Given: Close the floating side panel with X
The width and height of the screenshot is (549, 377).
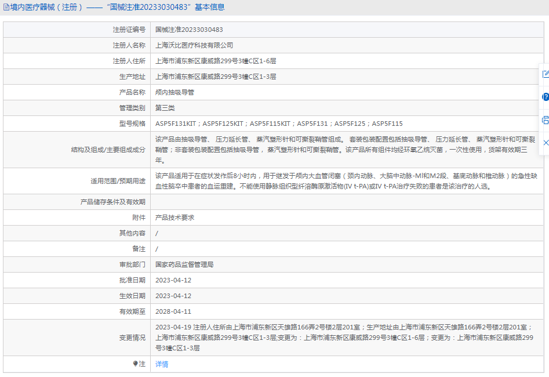Looking at the screenshot, I should click(546, 143).
